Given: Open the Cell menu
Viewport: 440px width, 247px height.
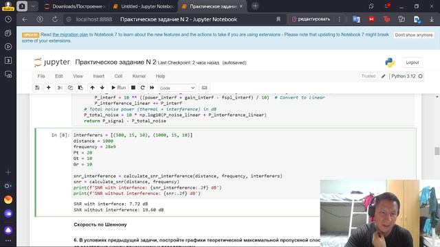Looking at the screenshot, I should coord(118,76).
